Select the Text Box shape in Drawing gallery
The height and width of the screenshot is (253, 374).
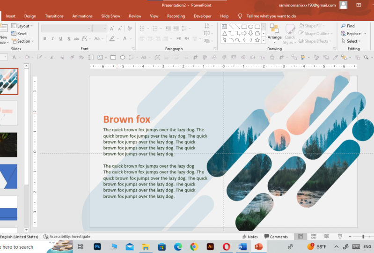click(225, 27)
